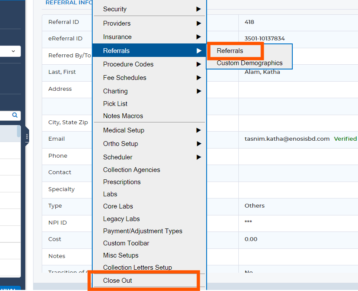Viewport: 358px width, 291px height.
Task: Choose Prescriptions from the menu
Action: click(x=149, y=182)
